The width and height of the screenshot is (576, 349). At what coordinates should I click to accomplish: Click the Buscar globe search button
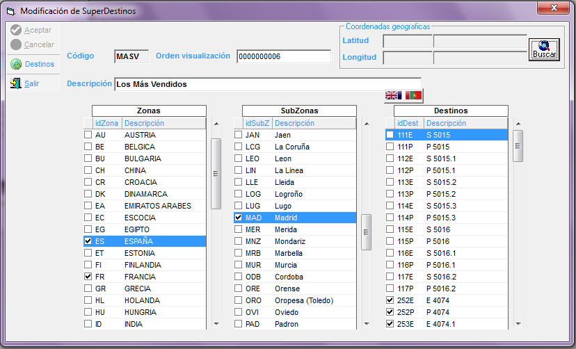coord(544,49)
